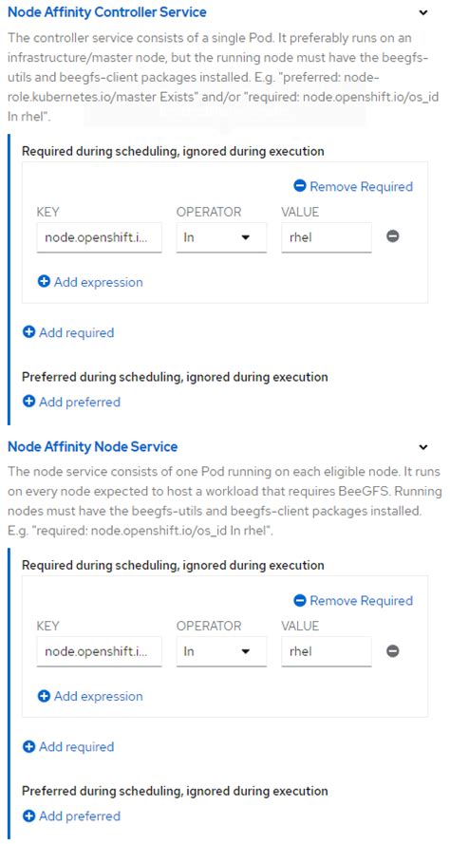450x844 pixels.
Task: Open the OPERATOR dropdown in Controller Service
Action: point(222,237)
